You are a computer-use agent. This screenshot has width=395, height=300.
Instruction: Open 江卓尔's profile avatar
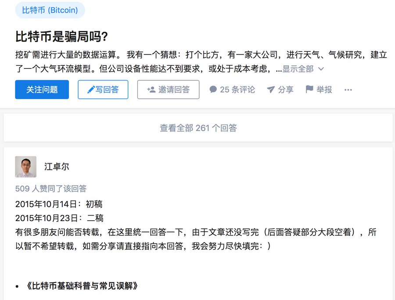pyautogui.click(x=26, y=167)
